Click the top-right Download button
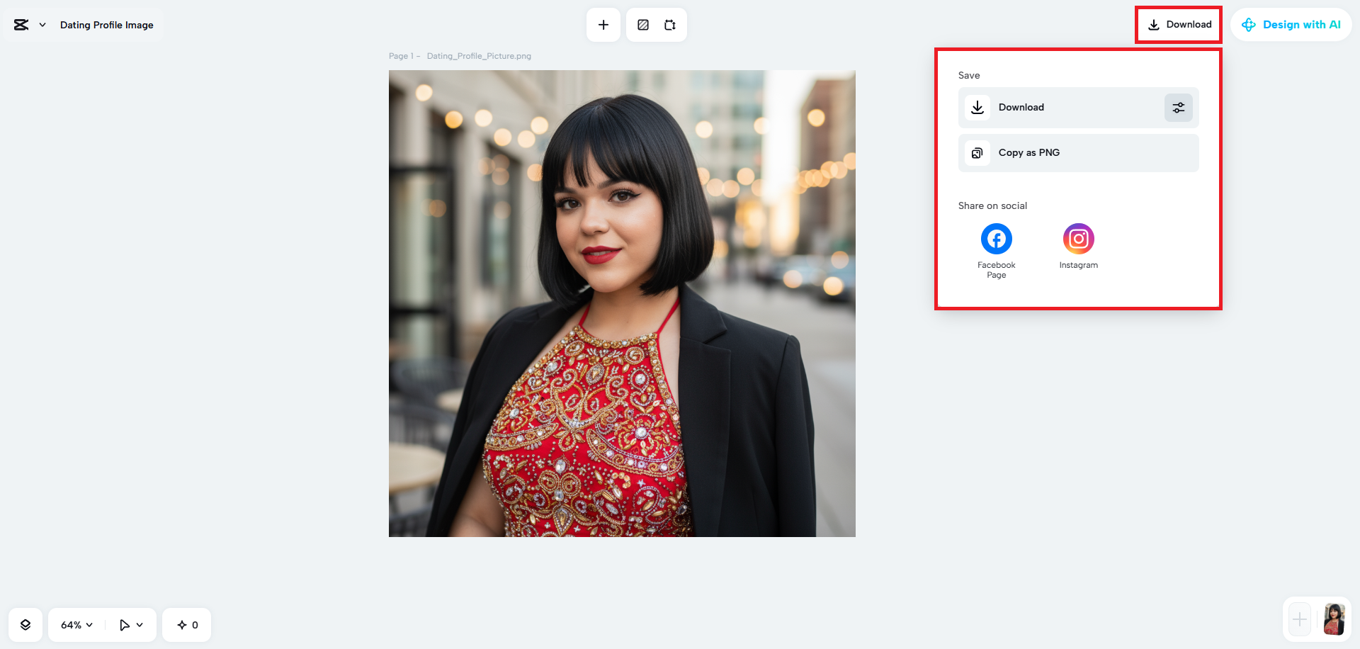 coord(1178,24)
